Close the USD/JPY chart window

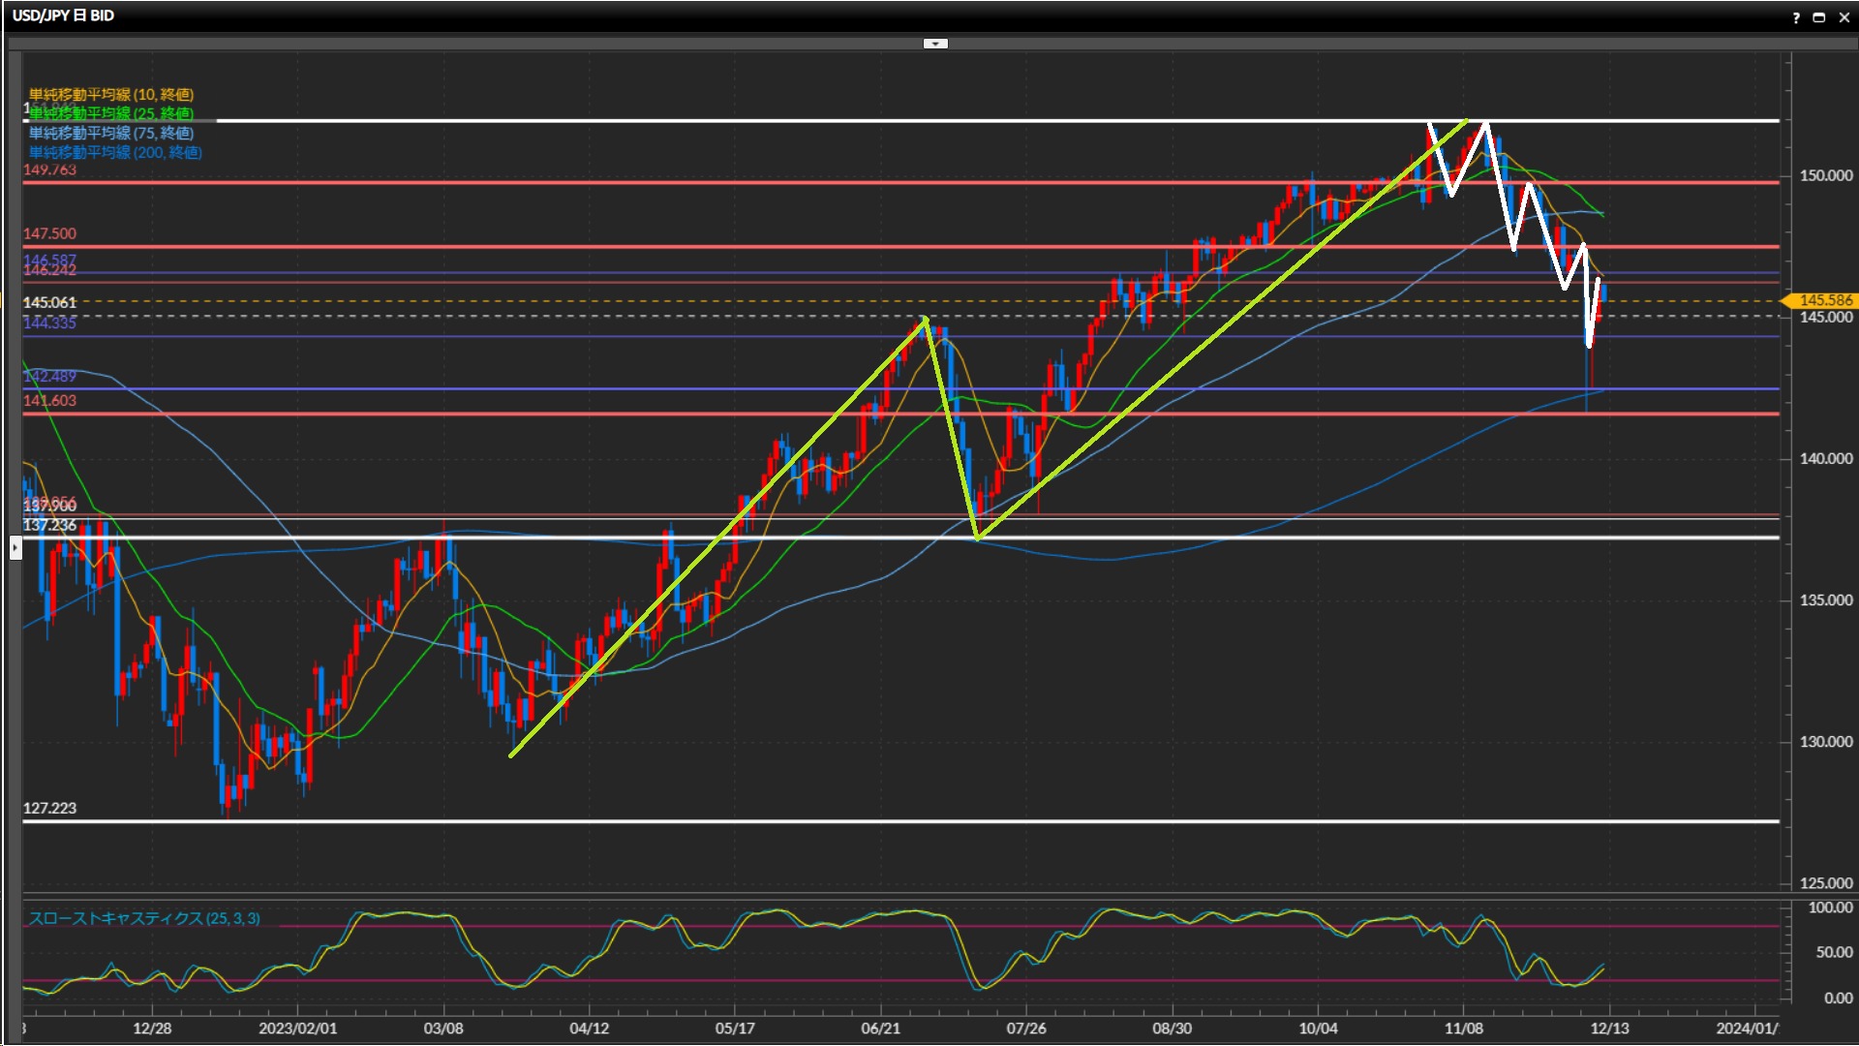(x=1844, y=17)
